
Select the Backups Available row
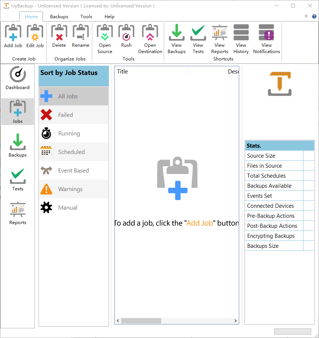(x=280, y=186)
